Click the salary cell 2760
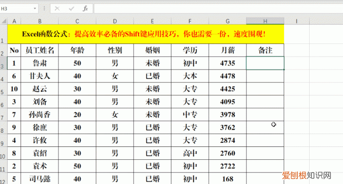Image resolution: width=343 pixels, height=184 pixels. click(x=227, y=153)
